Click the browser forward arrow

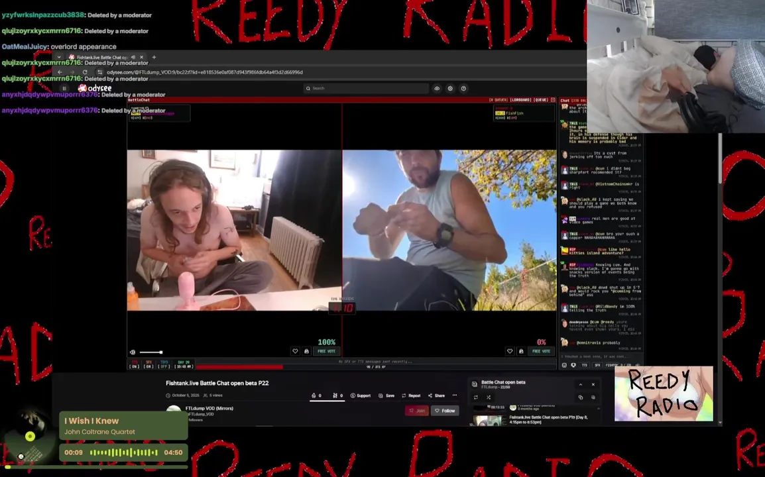click(x=72, y=72)
